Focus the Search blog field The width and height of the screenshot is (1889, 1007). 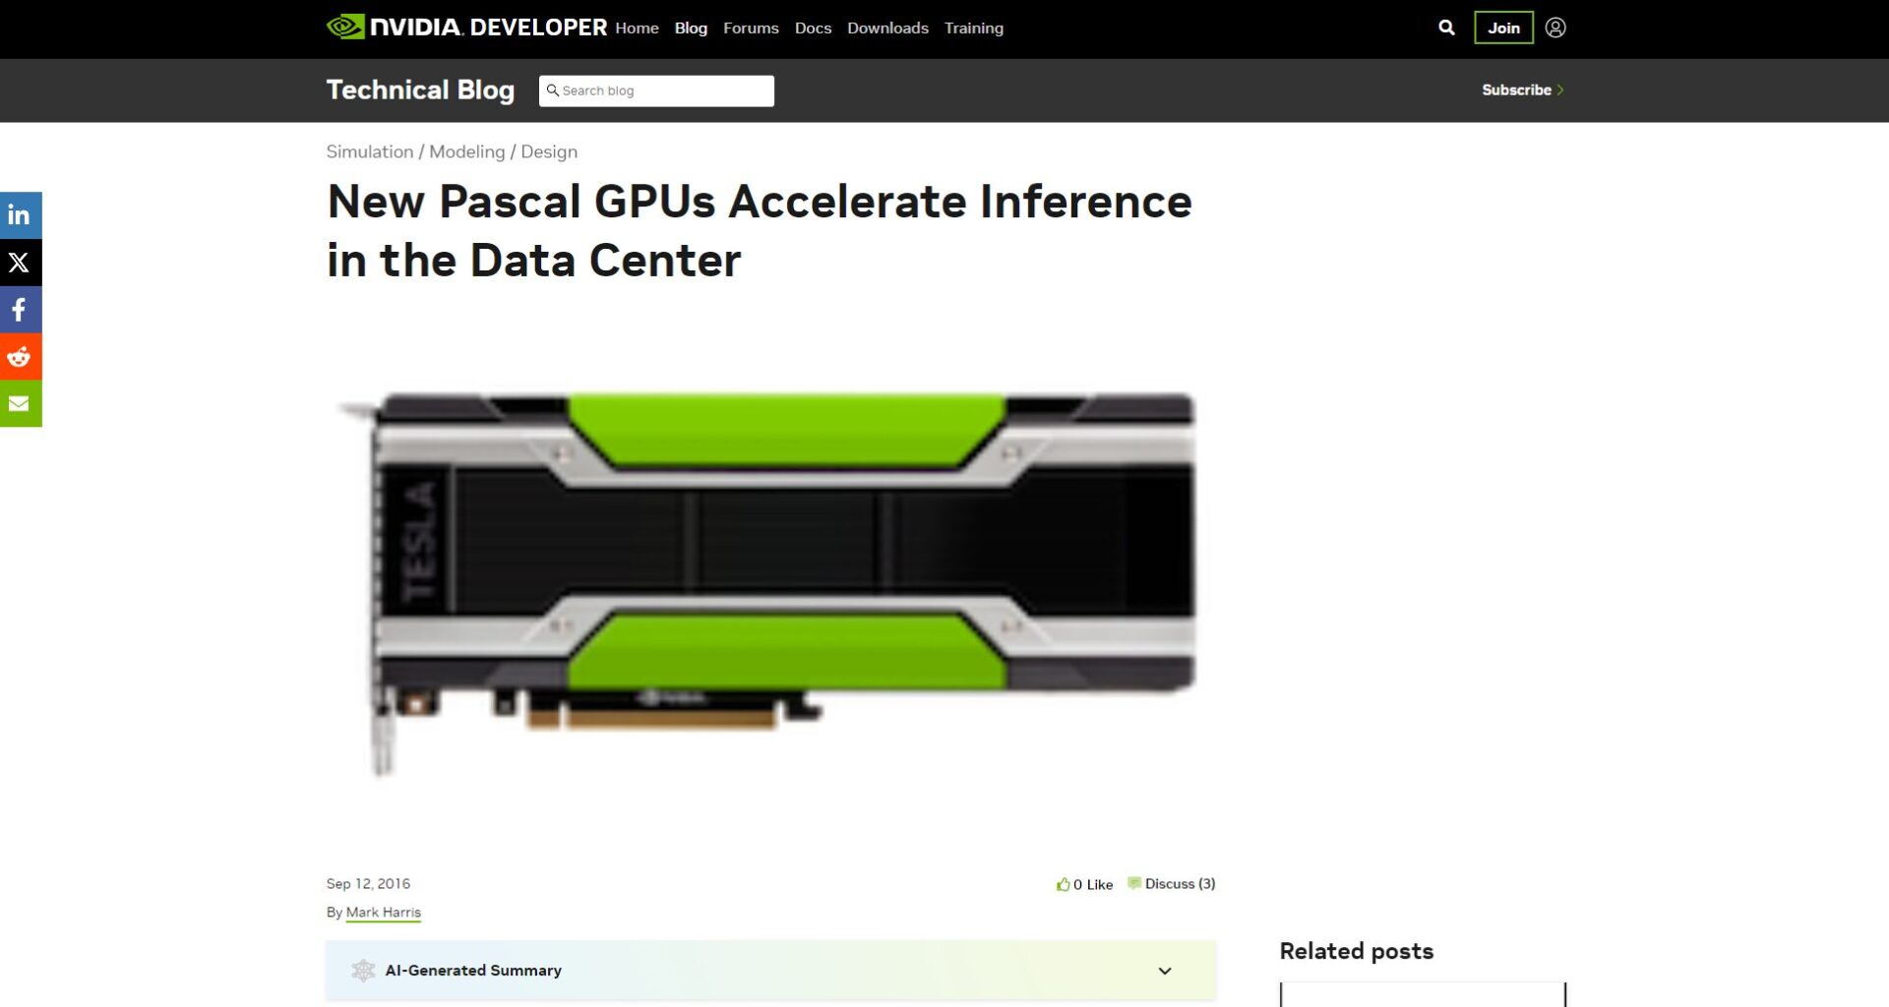click(x=656, y=90)
